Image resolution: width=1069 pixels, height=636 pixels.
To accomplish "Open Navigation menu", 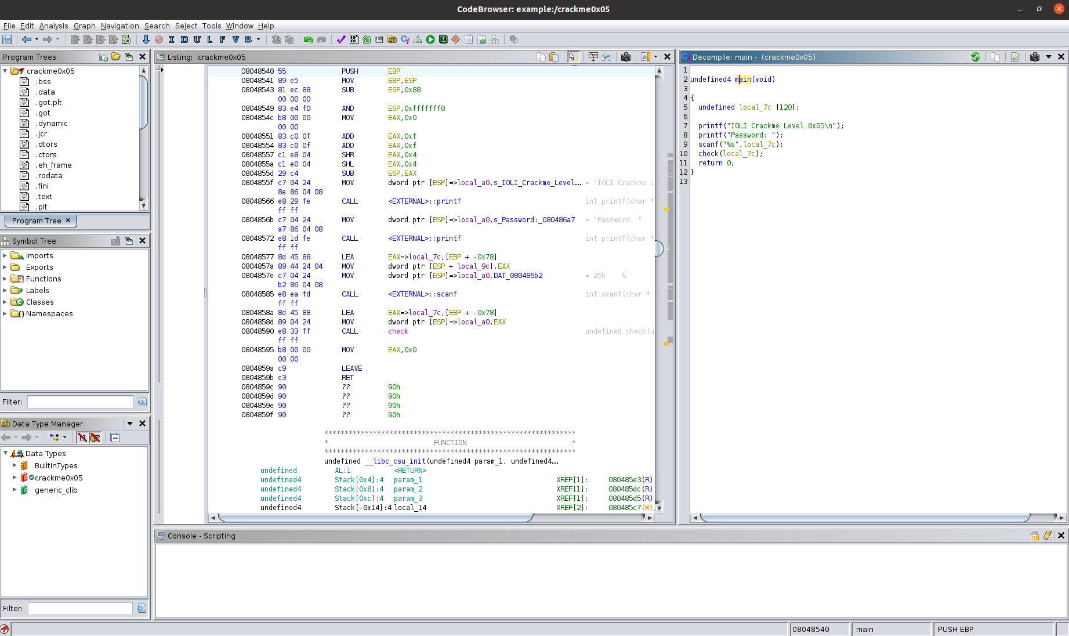I will coord(119,26).
